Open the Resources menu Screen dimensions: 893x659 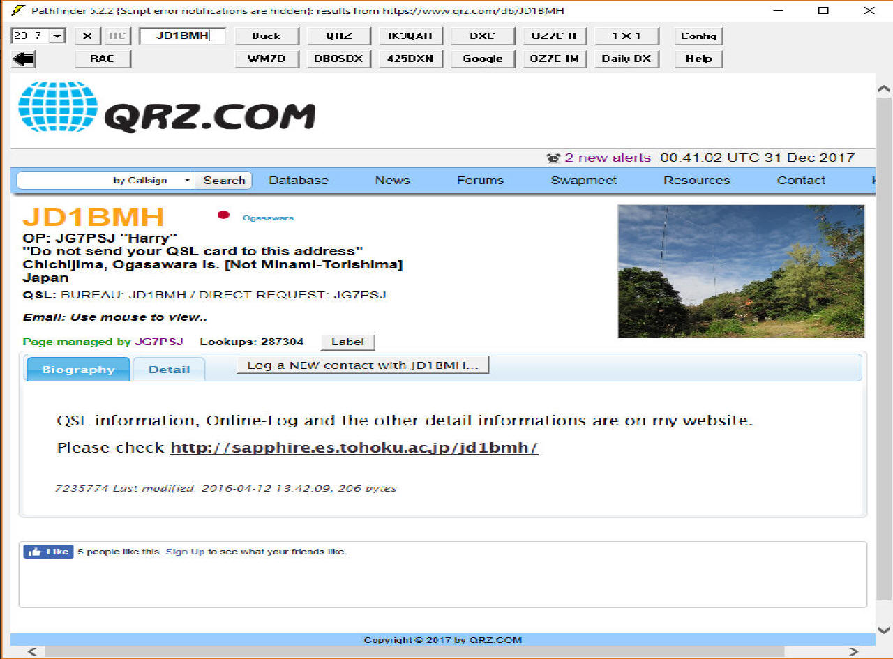696,180
